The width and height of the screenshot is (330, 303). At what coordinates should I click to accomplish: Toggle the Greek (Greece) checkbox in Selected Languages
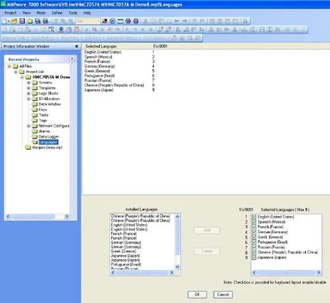pos(254,237)
